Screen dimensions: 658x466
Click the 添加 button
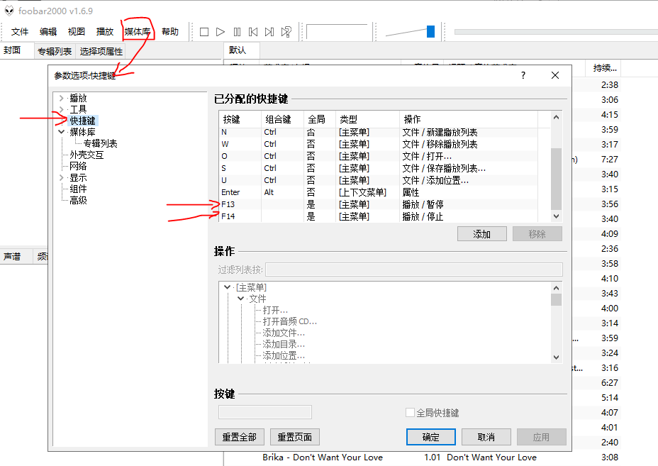[481, 234]
